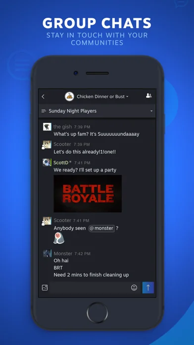The height and width of the screenshot is (345, 194).
Task: Open ScottD's username
Action: [x=61, y=163]
